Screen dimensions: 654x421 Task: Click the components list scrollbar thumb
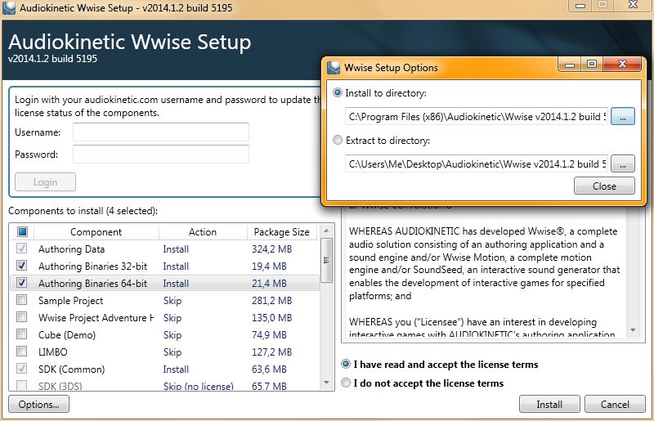[x=326, y=260]
